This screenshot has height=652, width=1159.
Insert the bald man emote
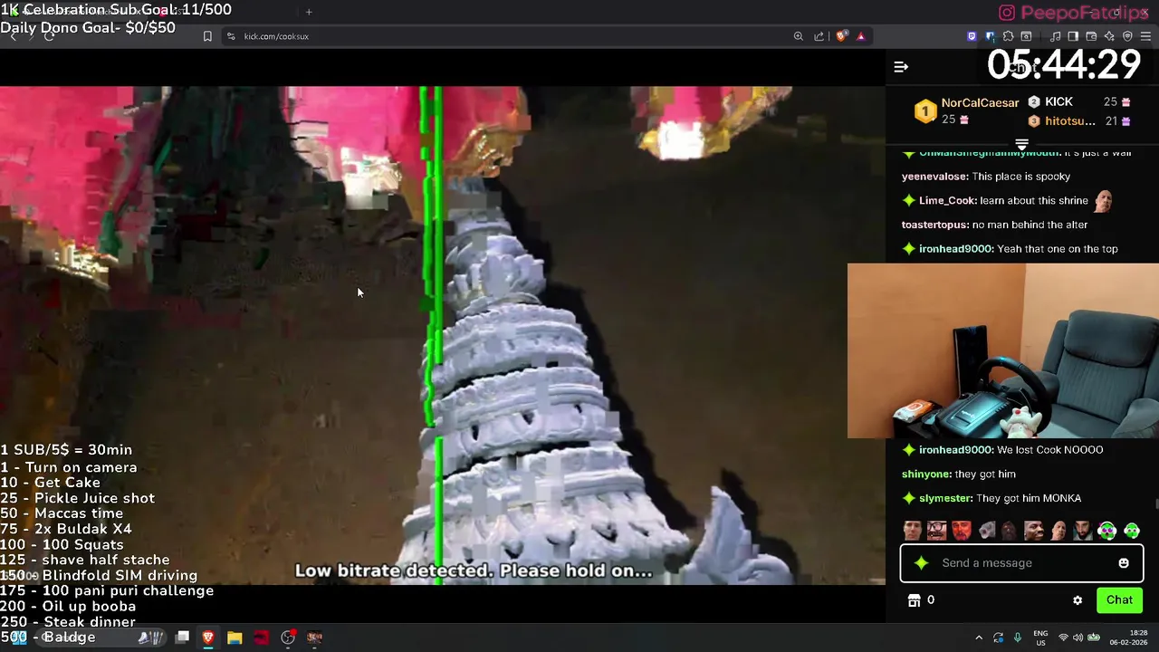tap(1058, 531)
